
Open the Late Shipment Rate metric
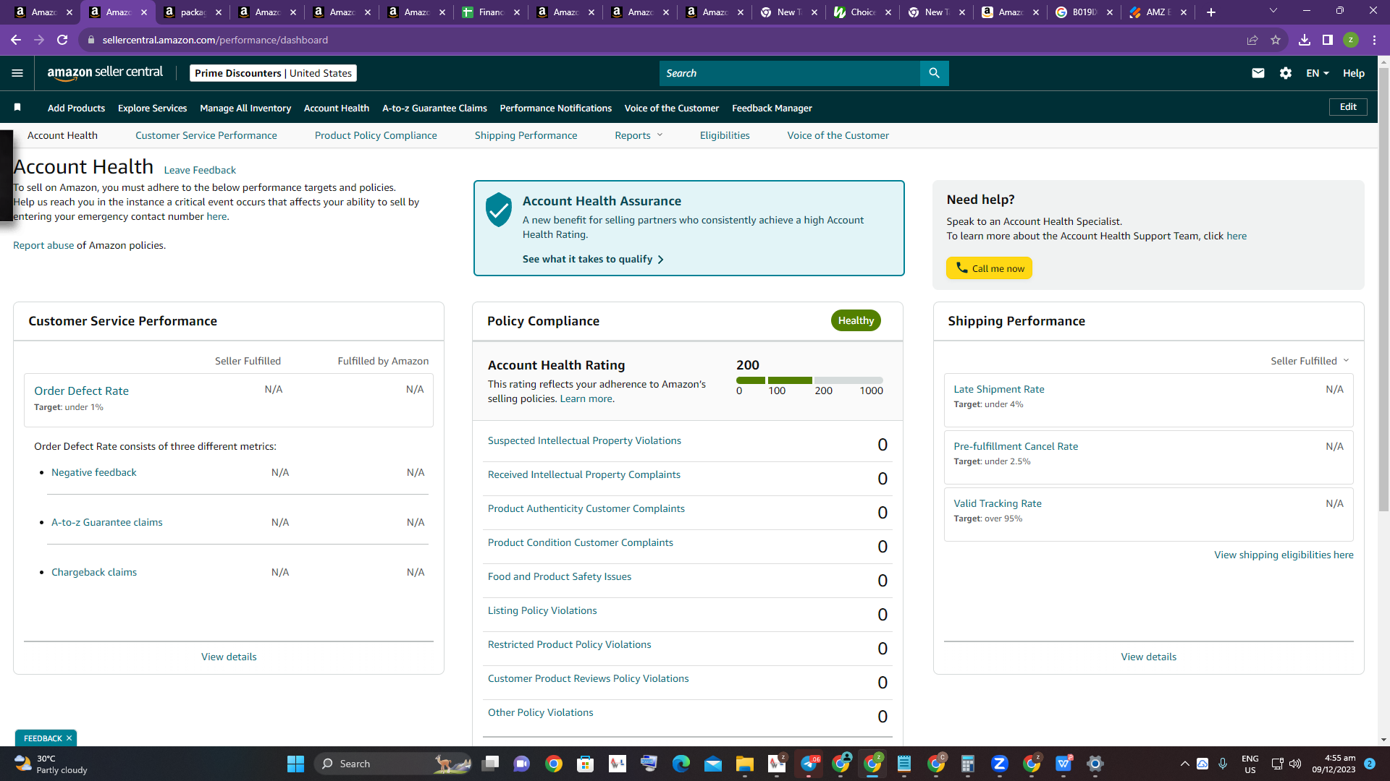(999, 389)
